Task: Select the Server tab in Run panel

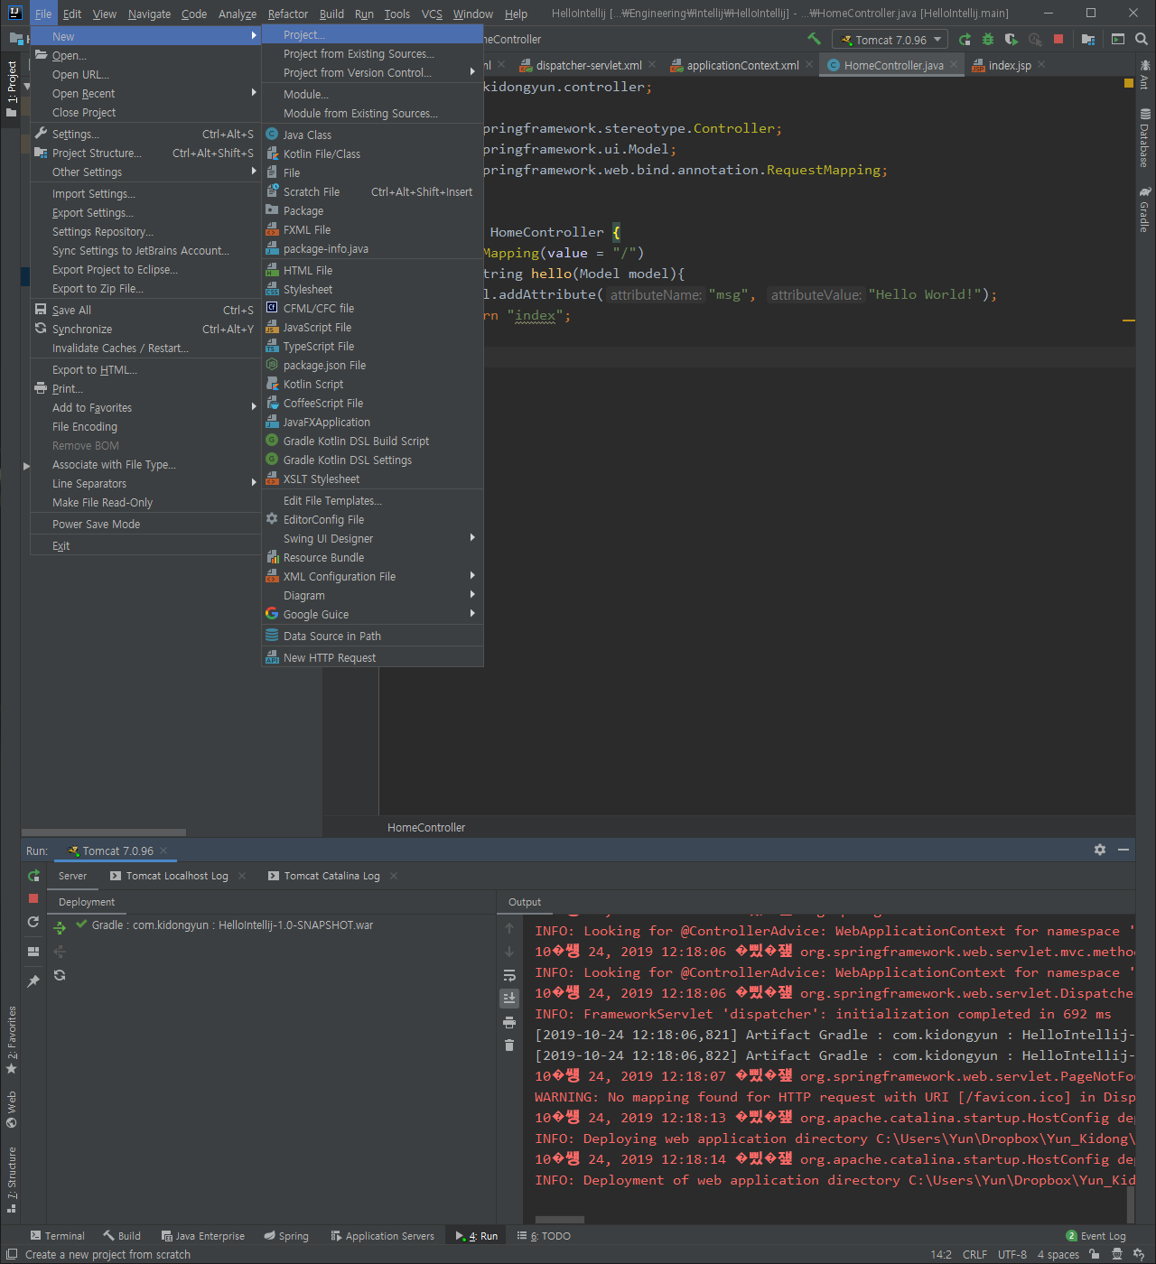Action: (72, 876)
